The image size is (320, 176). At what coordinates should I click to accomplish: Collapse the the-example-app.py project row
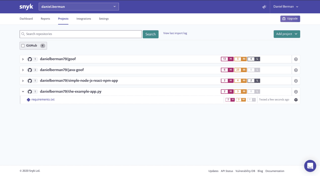click(x=23, y=92)
